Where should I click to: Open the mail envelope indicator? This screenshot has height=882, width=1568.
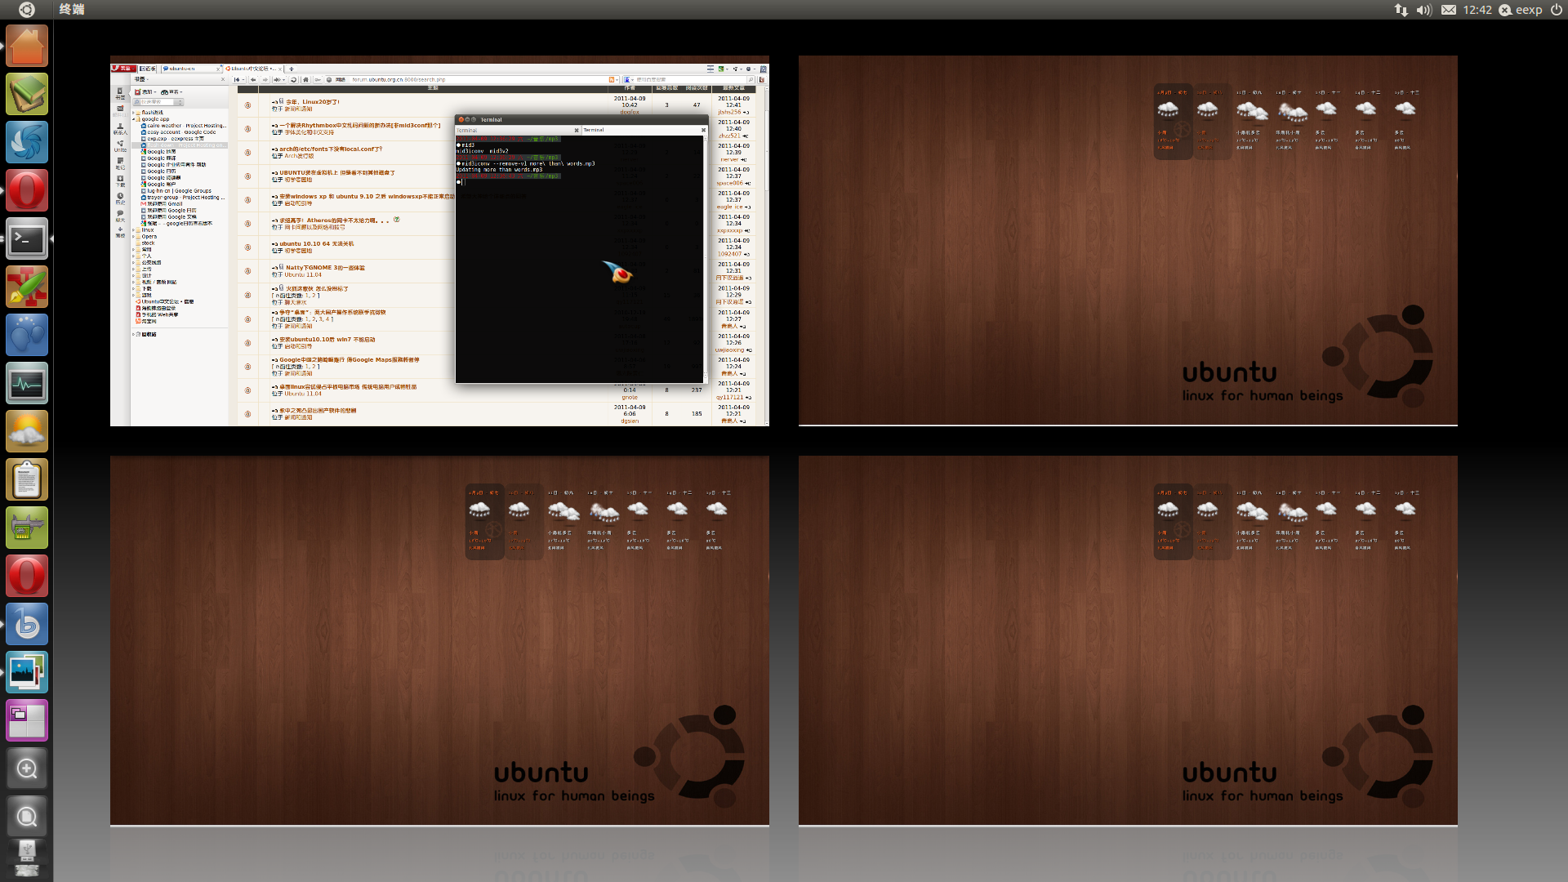point(1448,10)
